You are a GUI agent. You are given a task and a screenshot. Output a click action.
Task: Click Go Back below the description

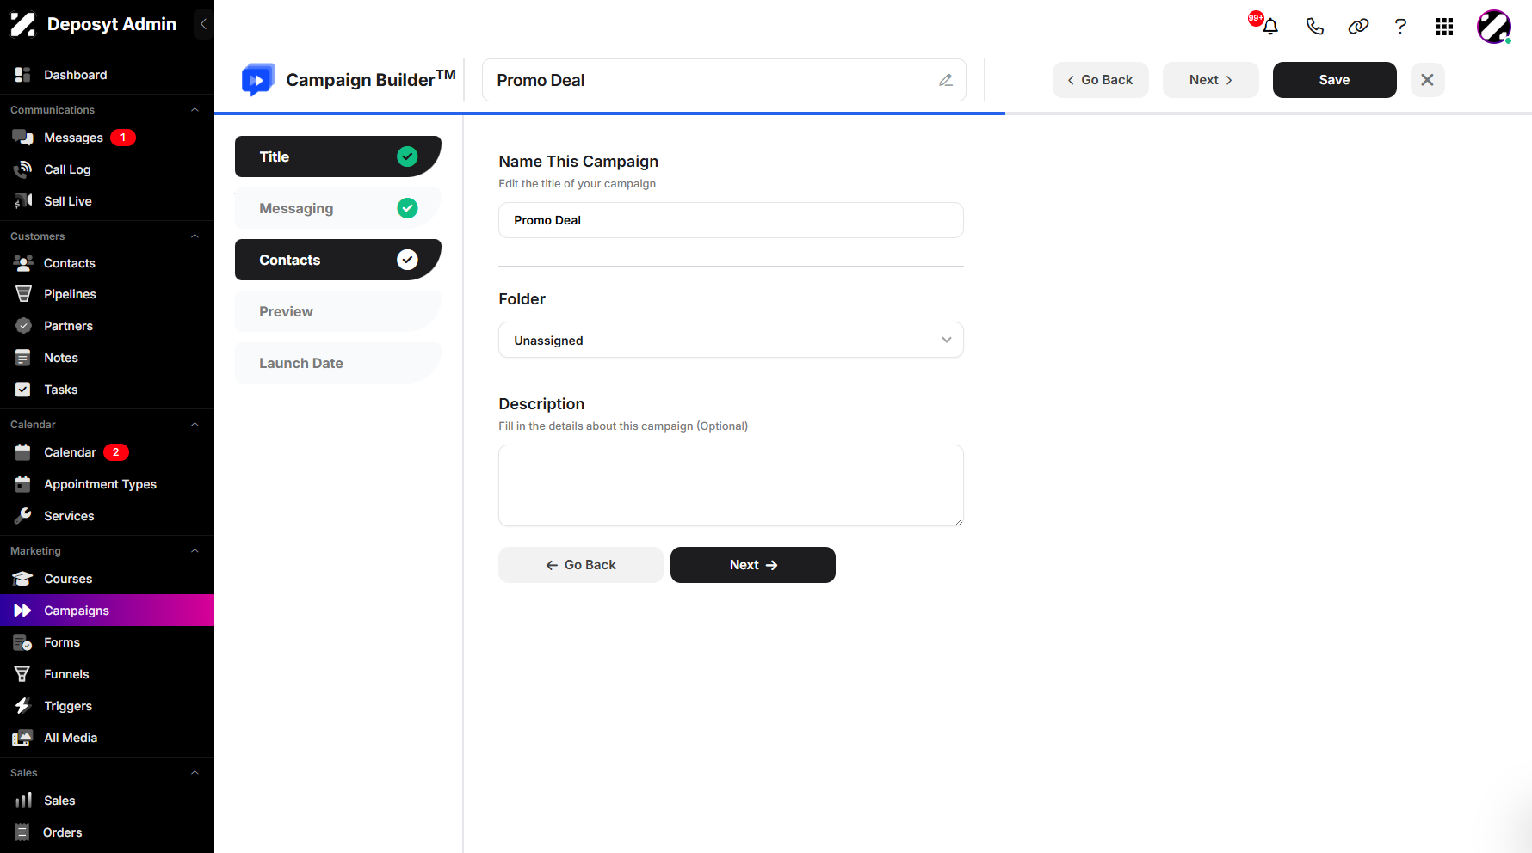coord(581,565)
